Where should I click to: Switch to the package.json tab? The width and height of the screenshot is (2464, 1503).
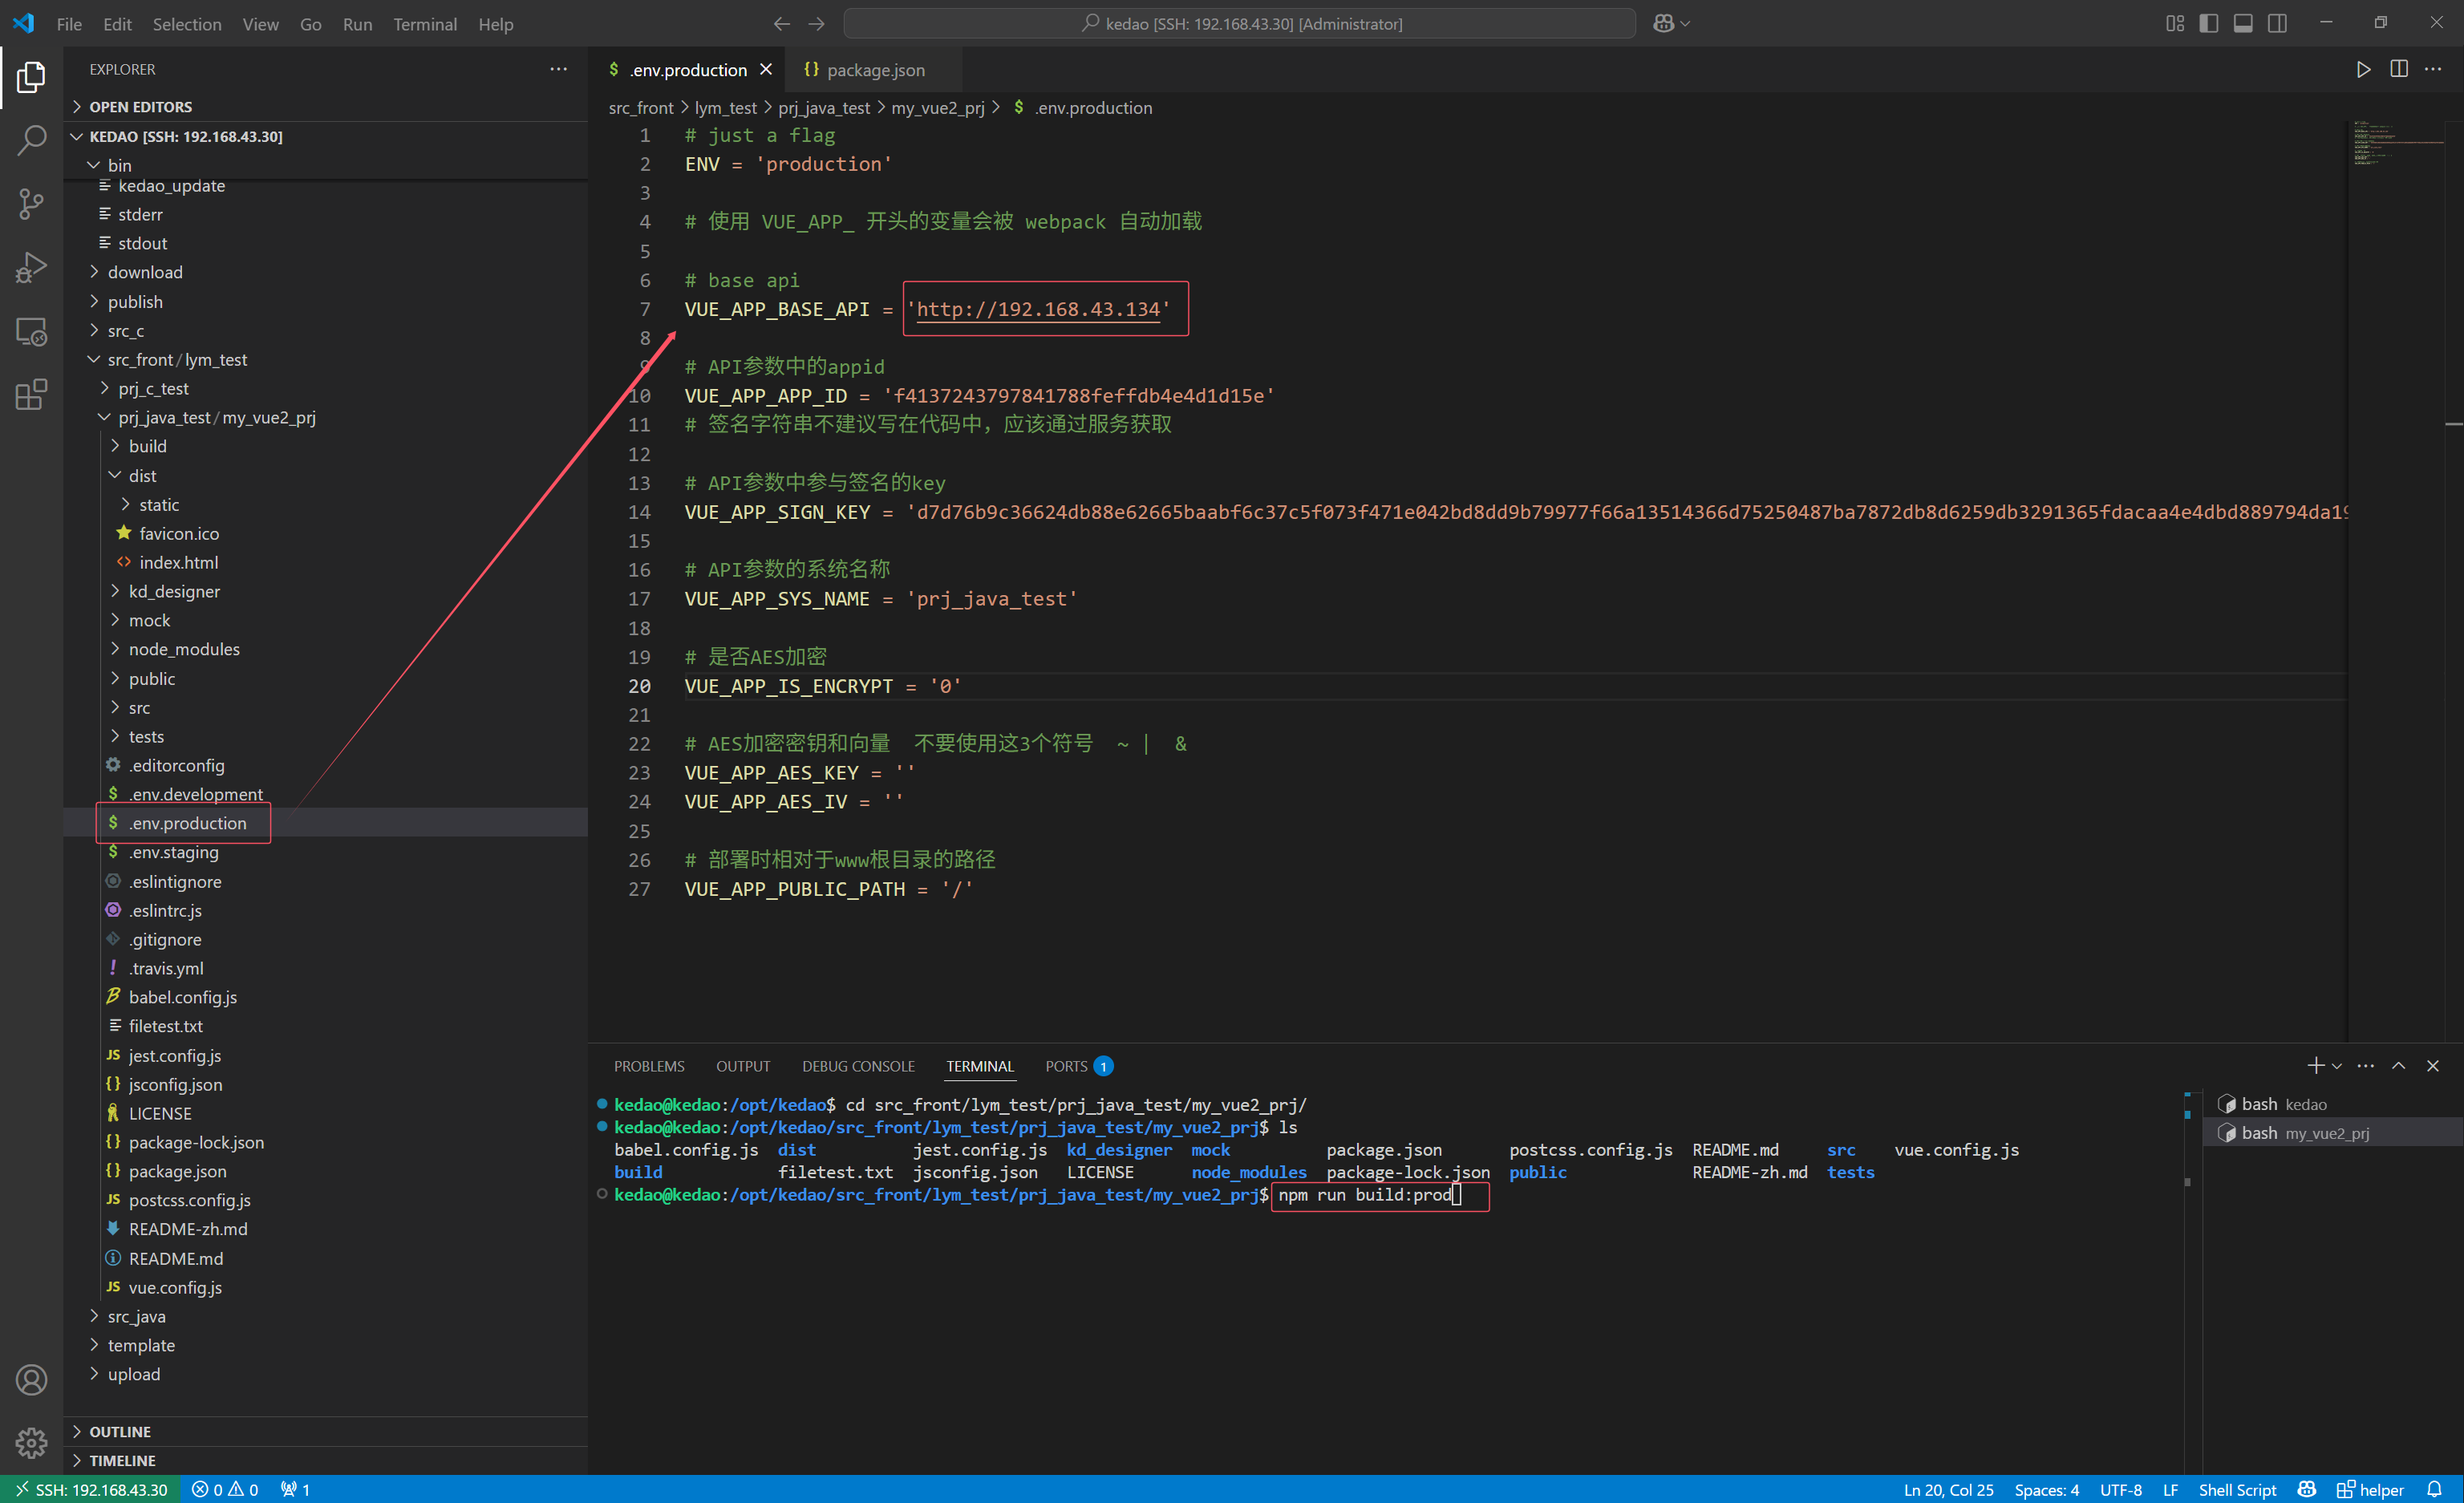pos(875,70)
